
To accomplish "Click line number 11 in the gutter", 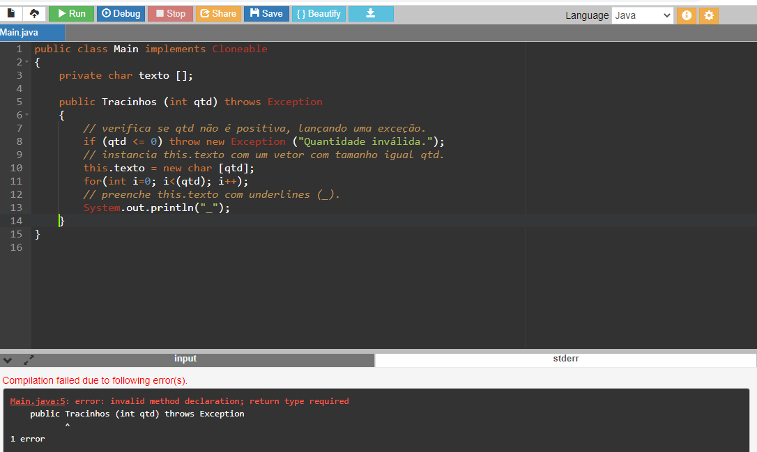I will 17,181.
